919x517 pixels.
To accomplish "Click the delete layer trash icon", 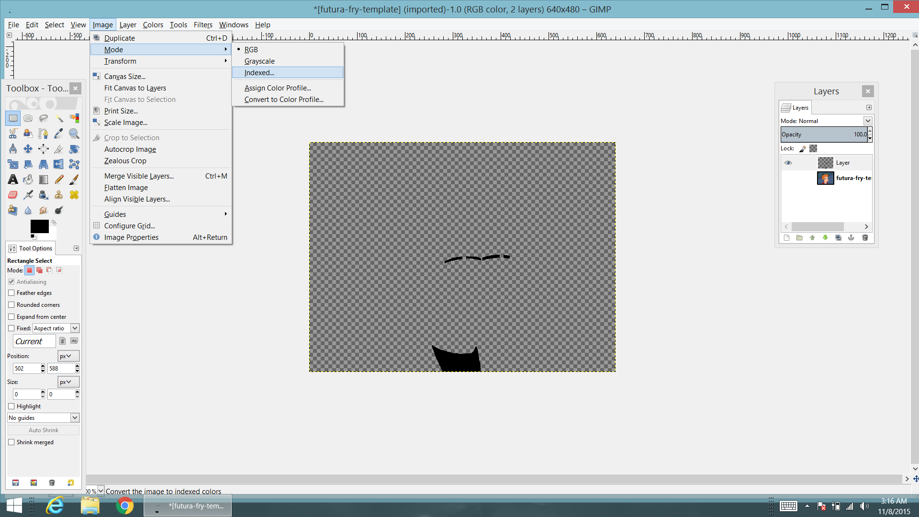I will click(865, 237).
